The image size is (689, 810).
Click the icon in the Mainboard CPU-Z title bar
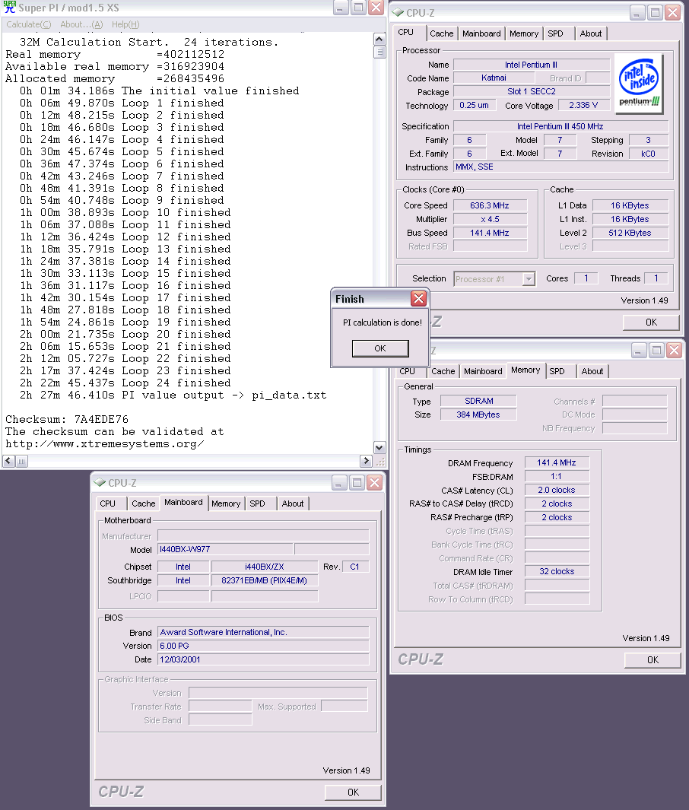click(x=99, y=482)
